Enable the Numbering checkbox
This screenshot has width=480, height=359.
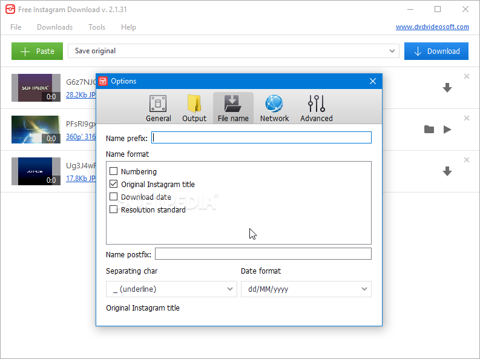tap(114, 171)
